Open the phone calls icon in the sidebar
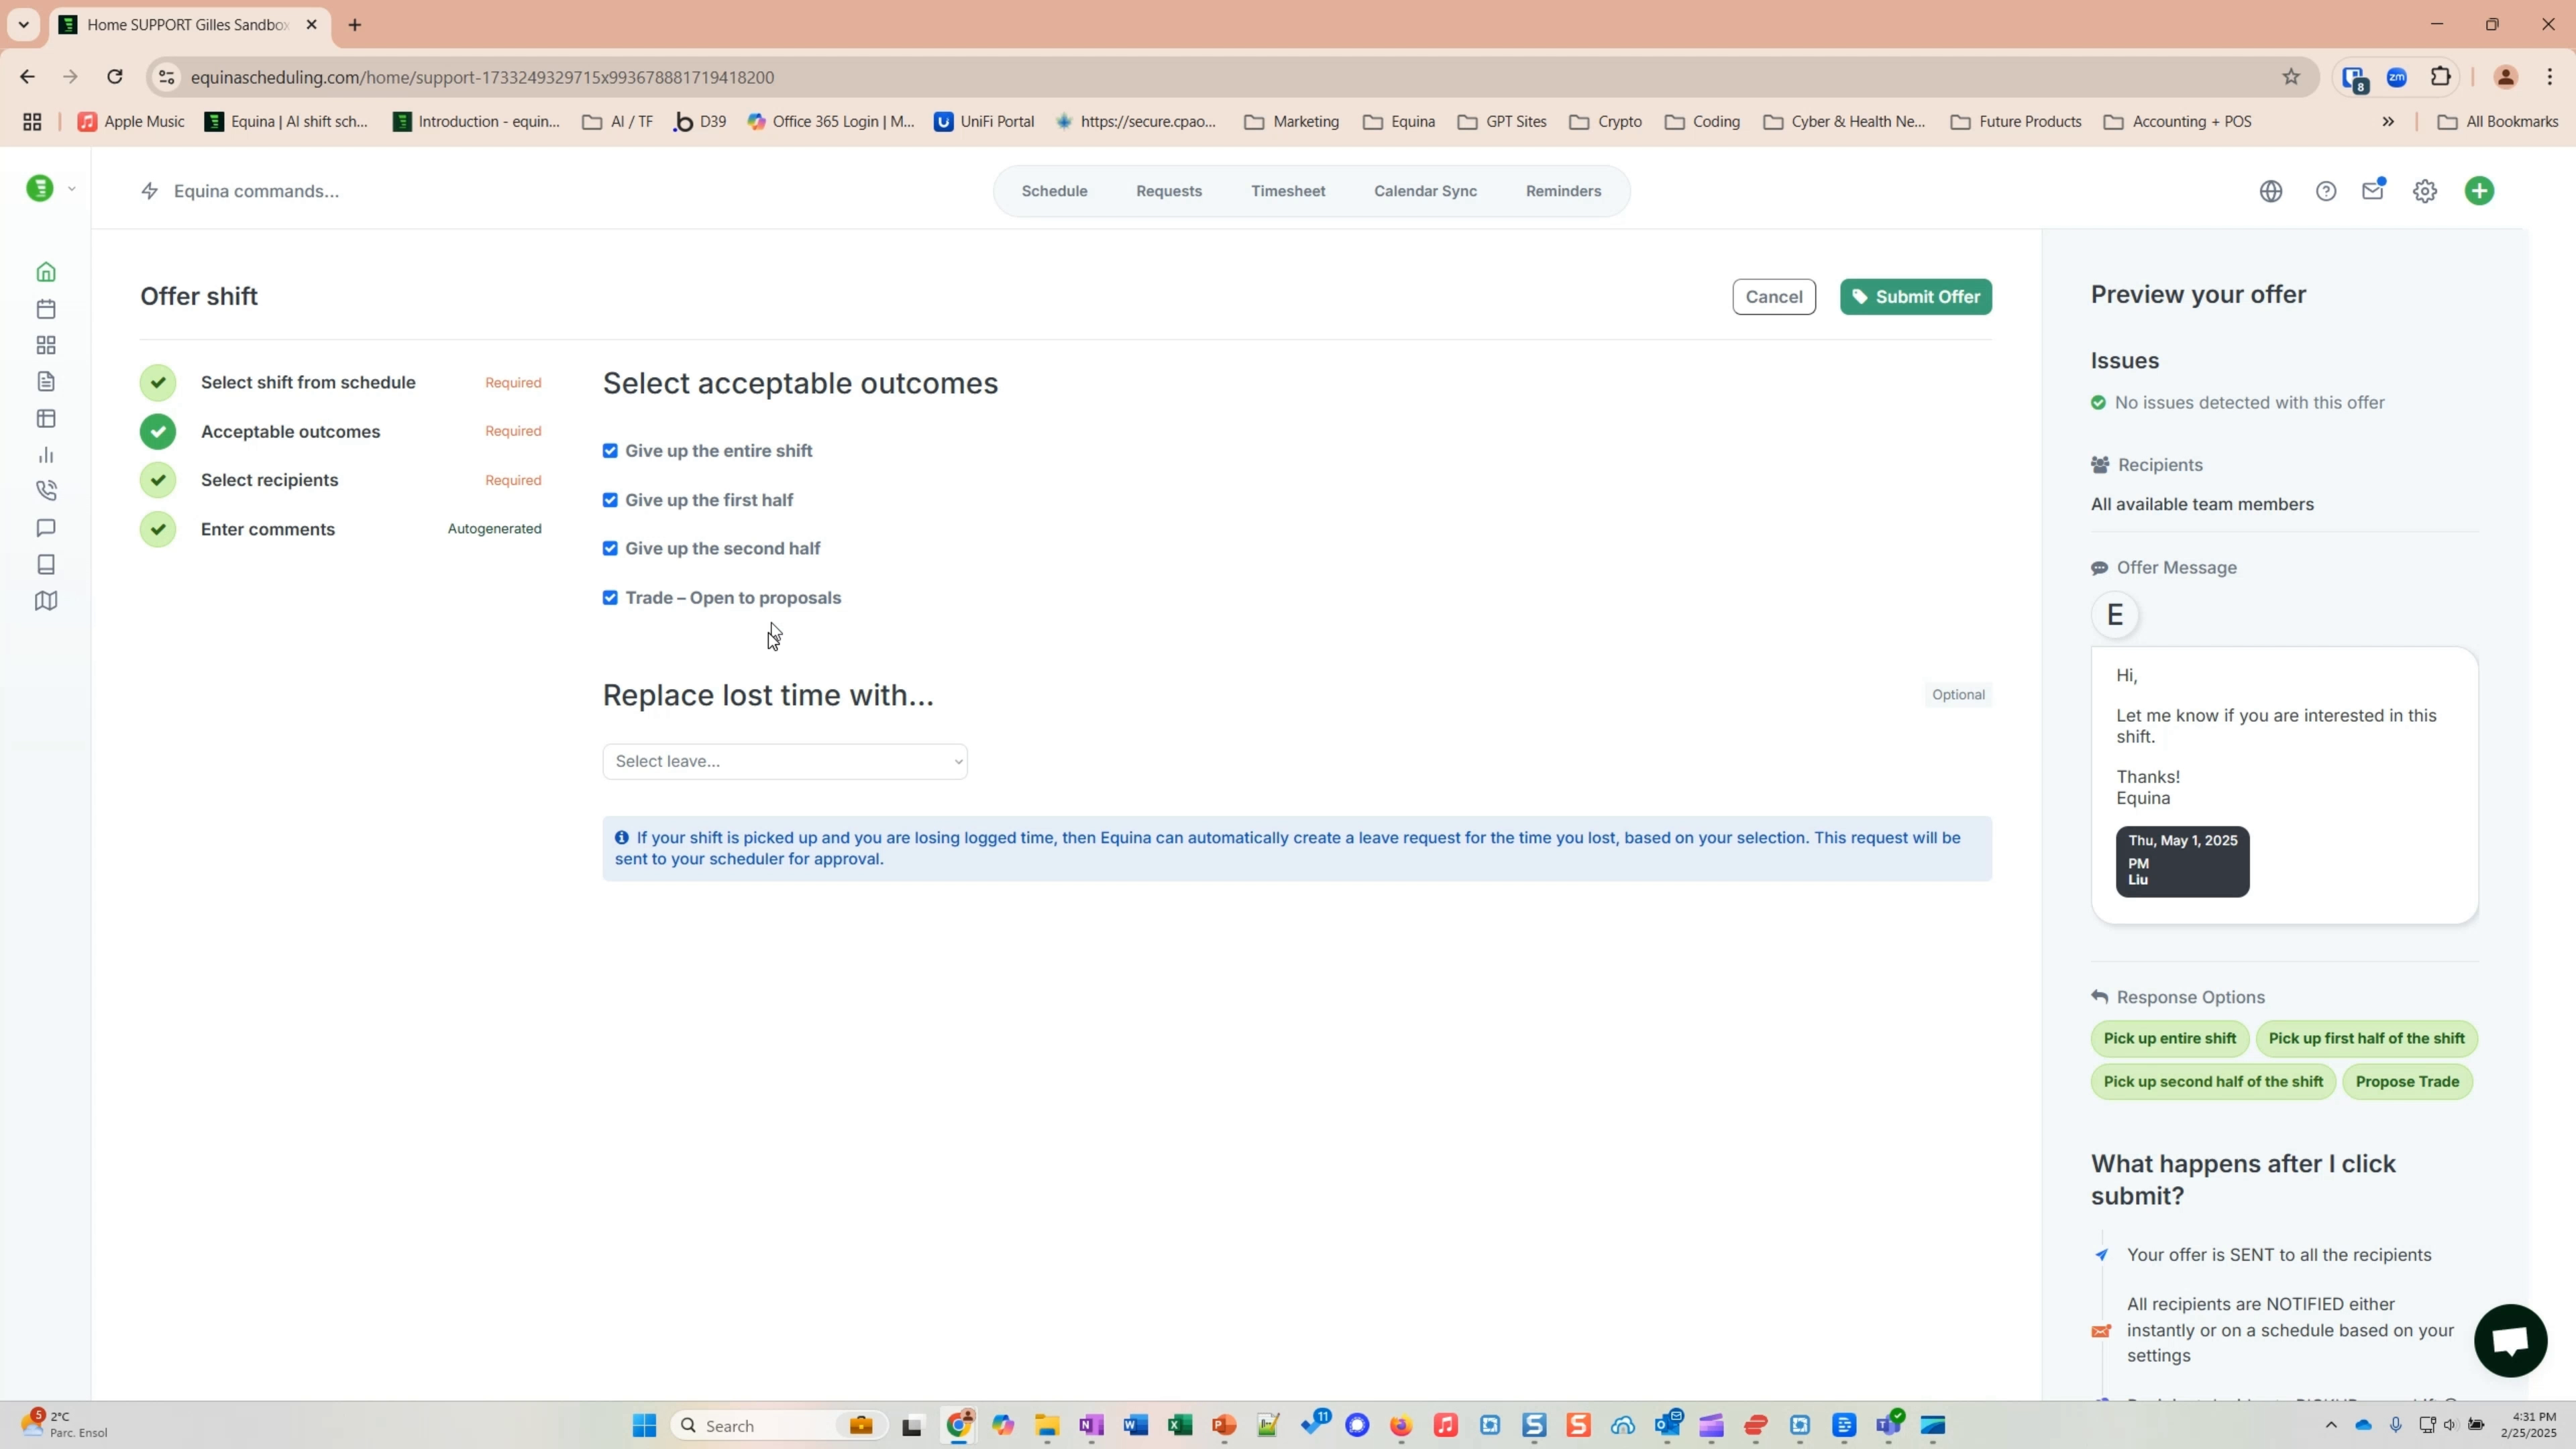Image resolution: width=2576 pixels, height=1449 pixels. [46, 490]
